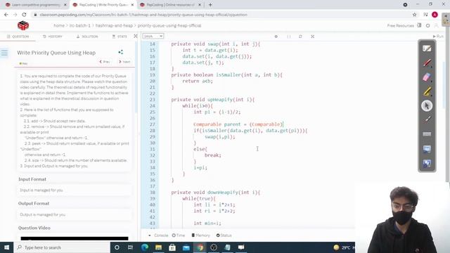Toggle dark mode icon in the top header
Image resolution: width=450 pixels, height=253 pixels.
click(x=428, y=25)
